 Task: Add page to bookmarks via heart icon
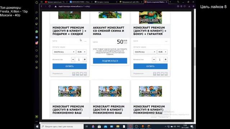coord(185,6)
